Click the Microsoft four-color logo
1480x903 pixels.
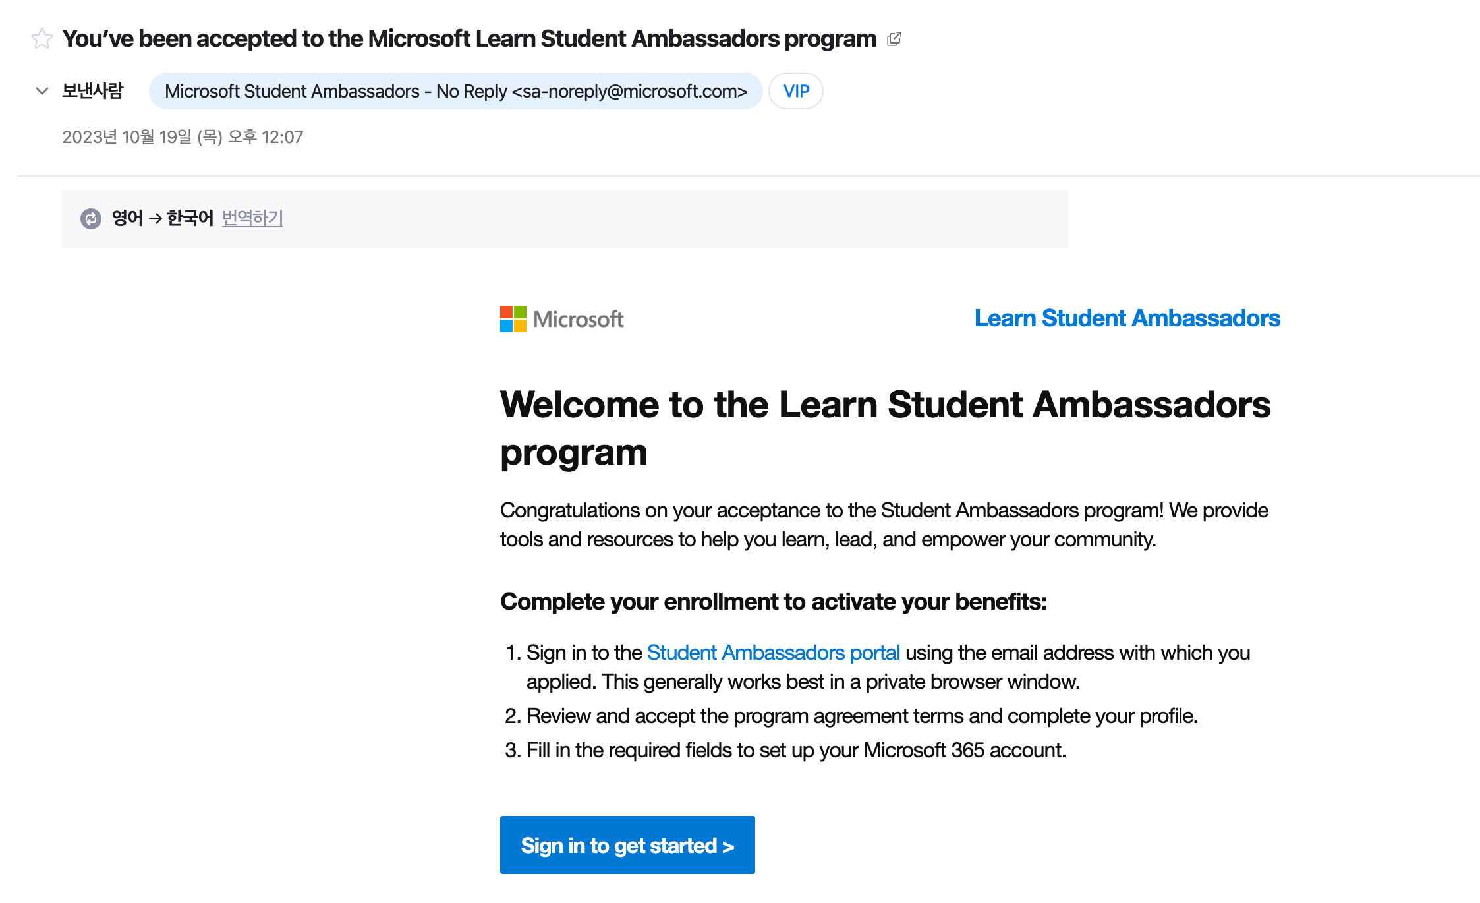pos(513,319)
